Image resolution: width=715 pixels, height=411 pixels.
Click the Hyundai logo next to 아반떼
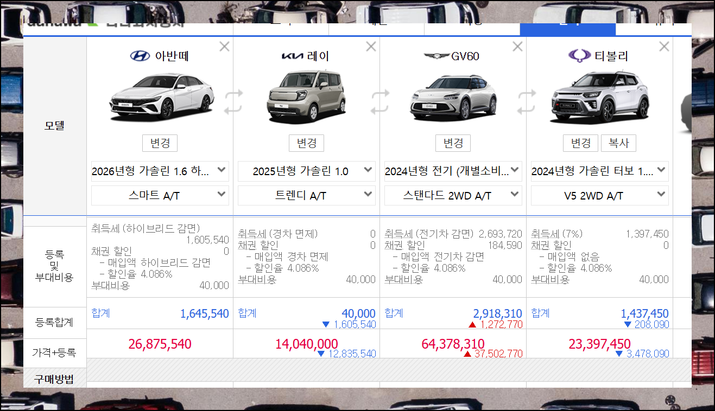140,56
